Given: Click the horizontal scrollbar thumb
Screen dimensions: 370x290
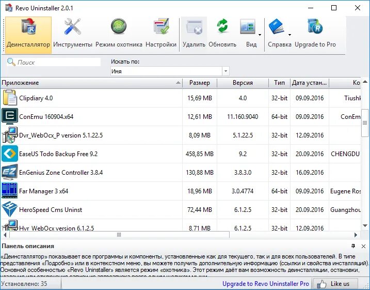Looking at the screenshot, I should [119, 235].
